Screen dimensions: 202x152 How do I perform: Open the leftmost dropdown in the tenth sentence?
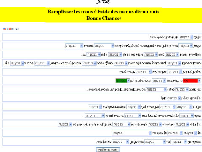(x=95, y=116)
